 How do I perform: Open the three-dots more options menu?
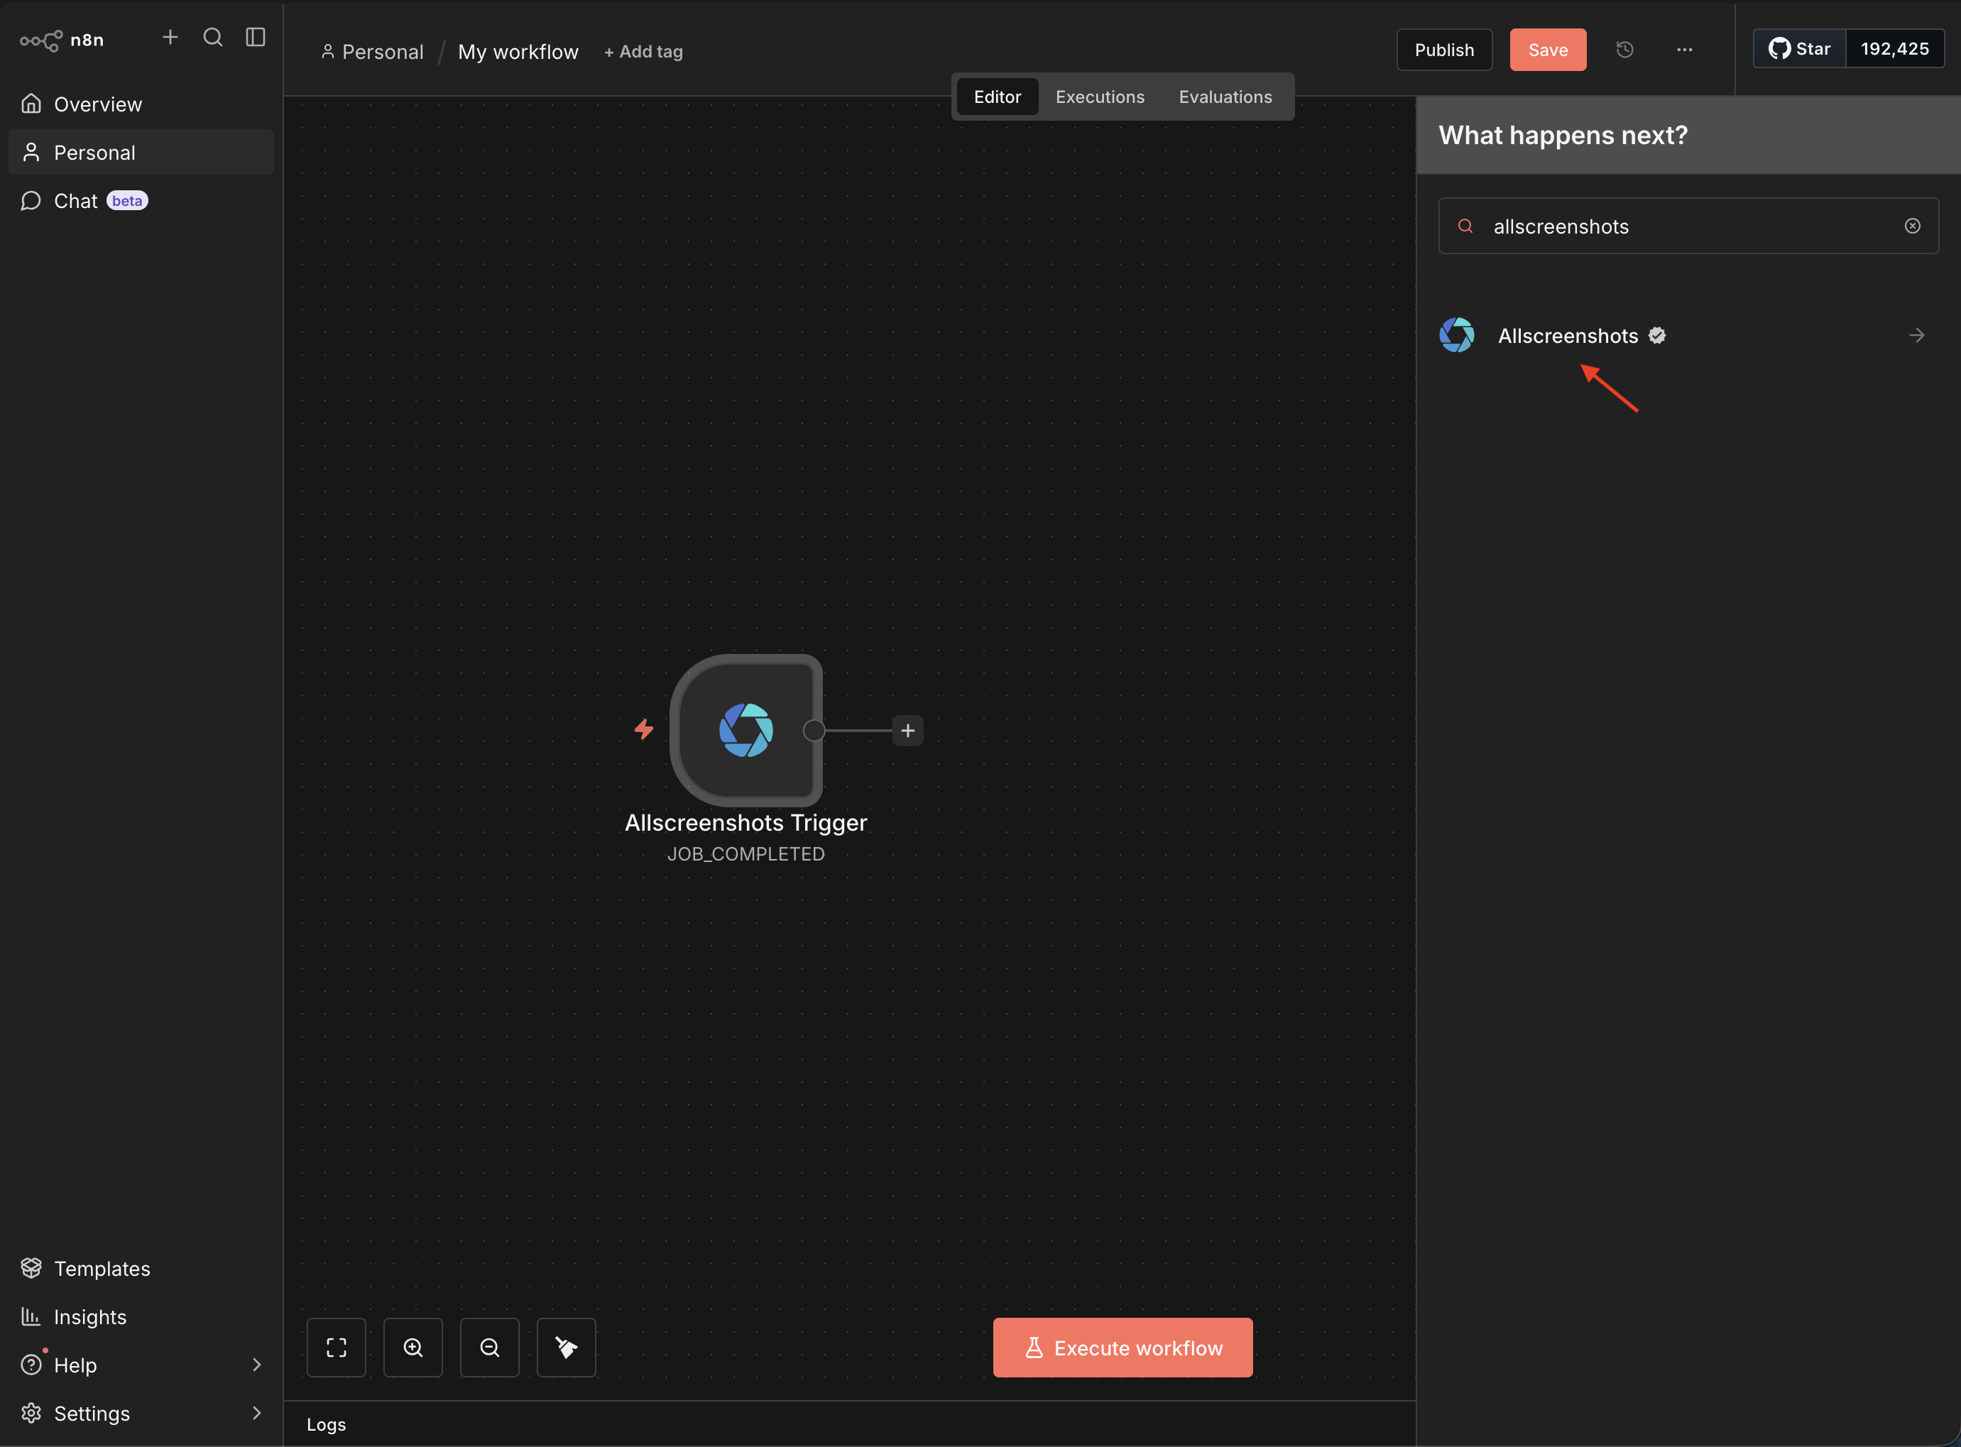click(x=1684, y=50)
